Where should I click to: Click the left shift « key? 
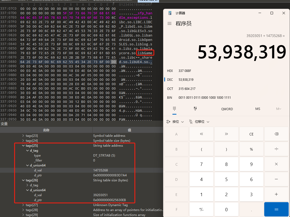tap(201, 134)
